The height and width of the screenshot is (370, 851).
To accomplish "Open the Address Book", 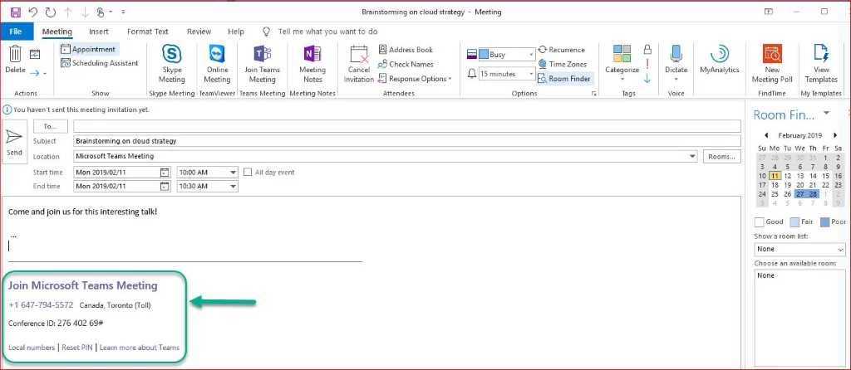I will [x=406, y=50].
